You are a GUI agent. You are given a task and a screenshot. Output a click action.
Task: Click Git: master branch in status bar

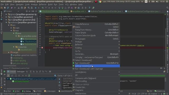click(x=152, y=94)
